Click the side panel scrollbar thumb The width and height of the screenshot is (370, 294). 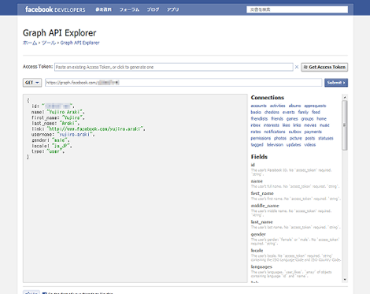coord(345,125)
